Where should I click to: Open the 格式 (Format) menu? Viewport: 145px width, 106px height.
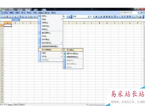[x=29, y=13]
